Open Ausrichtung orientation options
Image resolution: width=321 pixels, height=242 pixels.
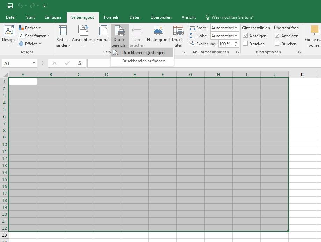tap(83, 36)
